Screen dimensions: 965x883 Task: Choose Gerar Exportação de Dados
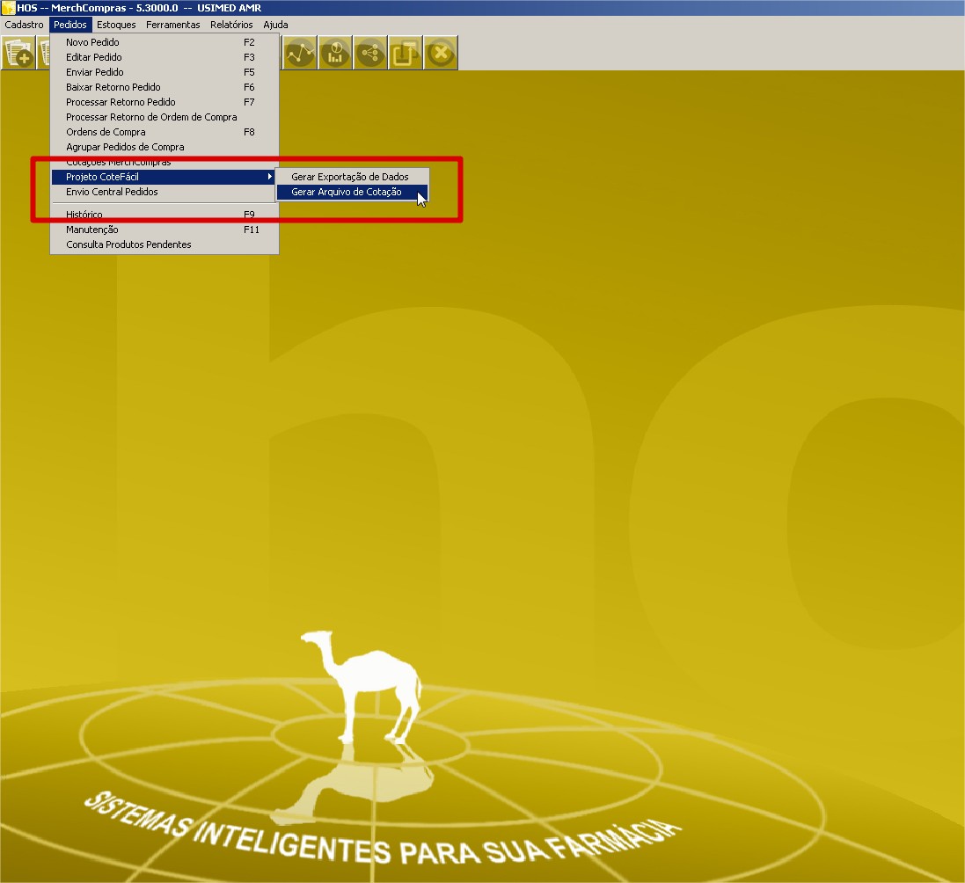pos(350,177)
